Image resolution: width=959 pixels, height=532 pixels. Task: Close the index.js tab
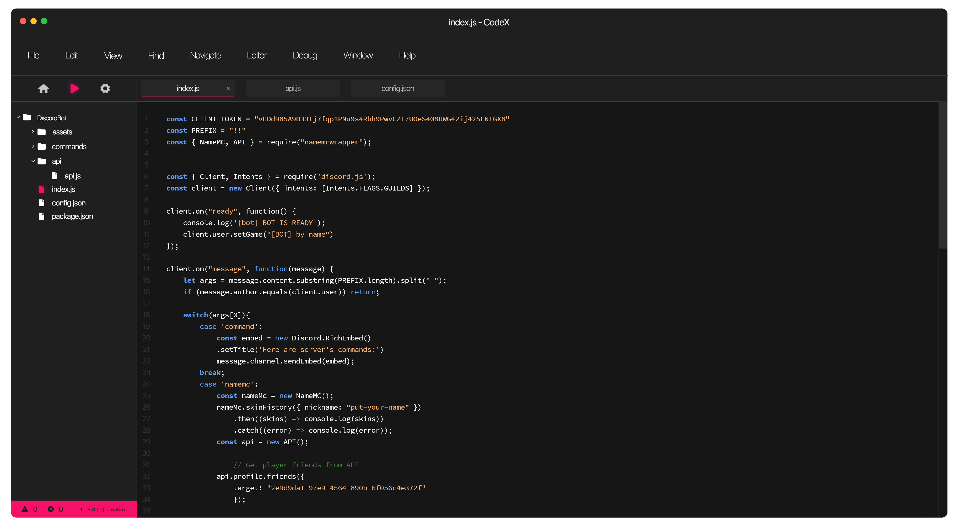pos(228,88)
